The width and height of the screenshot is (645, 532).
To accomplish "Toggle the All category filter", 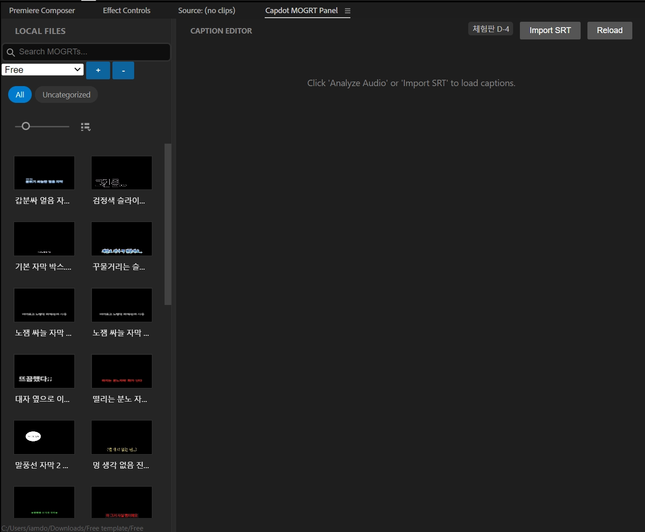I will pyautogui.click(x=20, y=95).
